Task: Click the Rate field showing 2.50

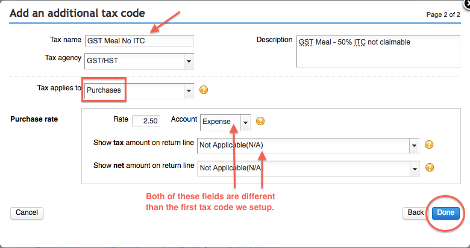Action: coord(146,121)
